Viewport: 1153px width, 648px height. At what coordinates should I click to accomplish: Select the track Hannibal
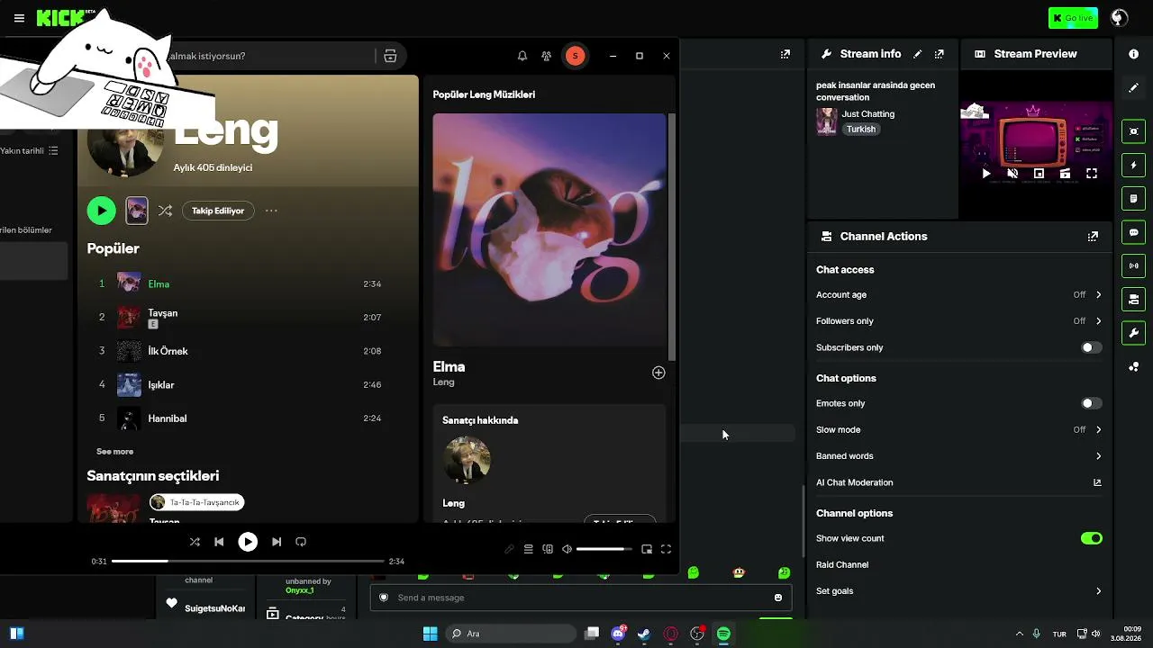(x=241, y=418)
